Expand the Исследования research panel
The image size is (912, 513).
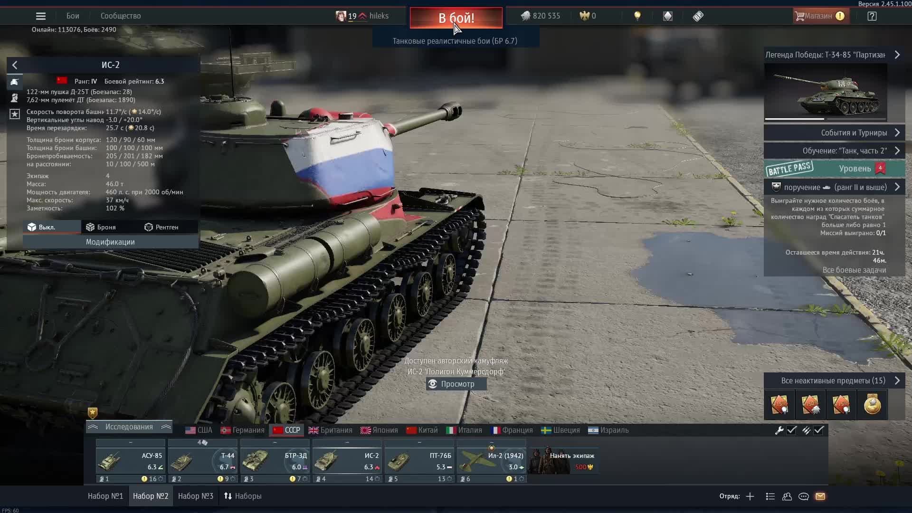tap(129, 427)
